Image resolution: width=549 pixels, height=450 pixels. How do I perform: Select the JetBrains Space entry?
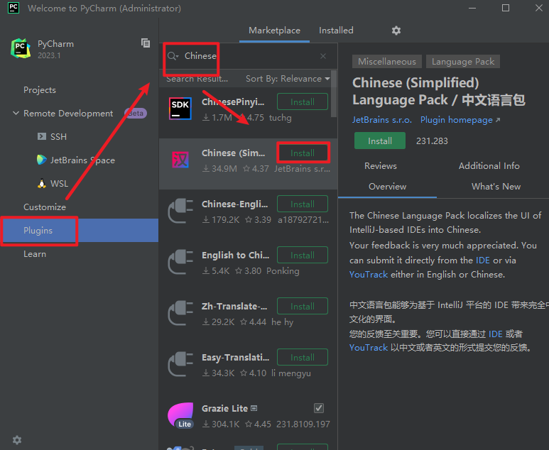82,160
